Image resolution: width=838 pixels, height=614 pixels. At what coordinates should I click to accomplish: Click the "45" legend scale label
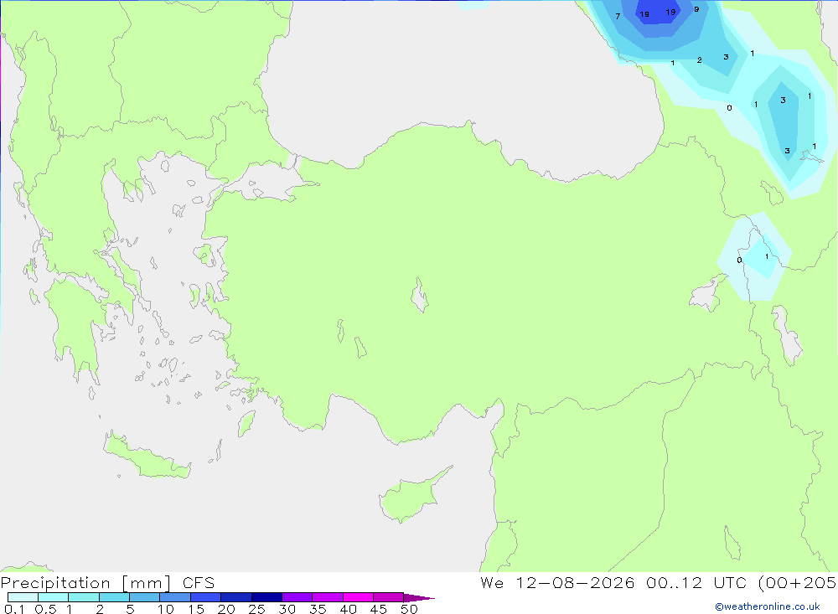(x=379, y=609)
